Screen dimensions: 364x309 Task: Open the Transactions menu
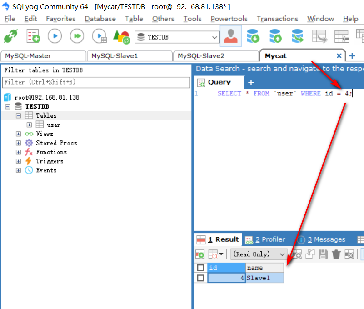tap(277, 19)
